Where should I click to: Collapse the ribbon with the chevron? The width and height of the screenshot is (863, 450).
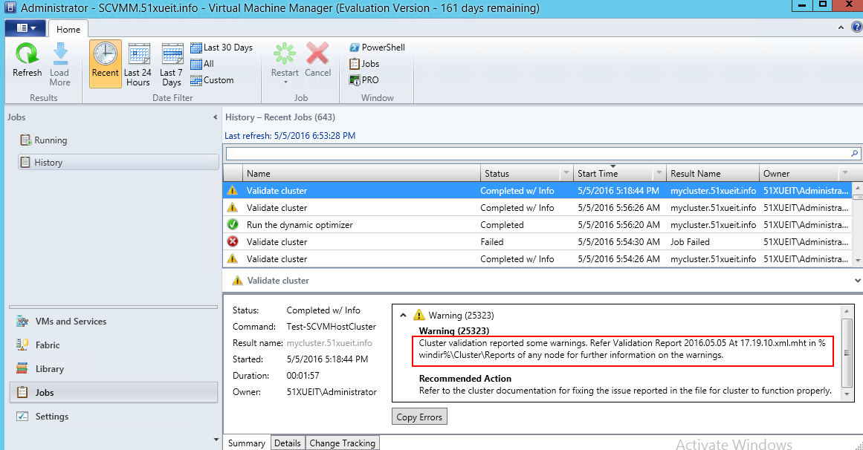(x=841, y=27)
